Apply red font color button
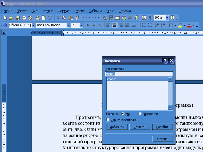This screenshot has height=152, width=203. click(189, 25)
